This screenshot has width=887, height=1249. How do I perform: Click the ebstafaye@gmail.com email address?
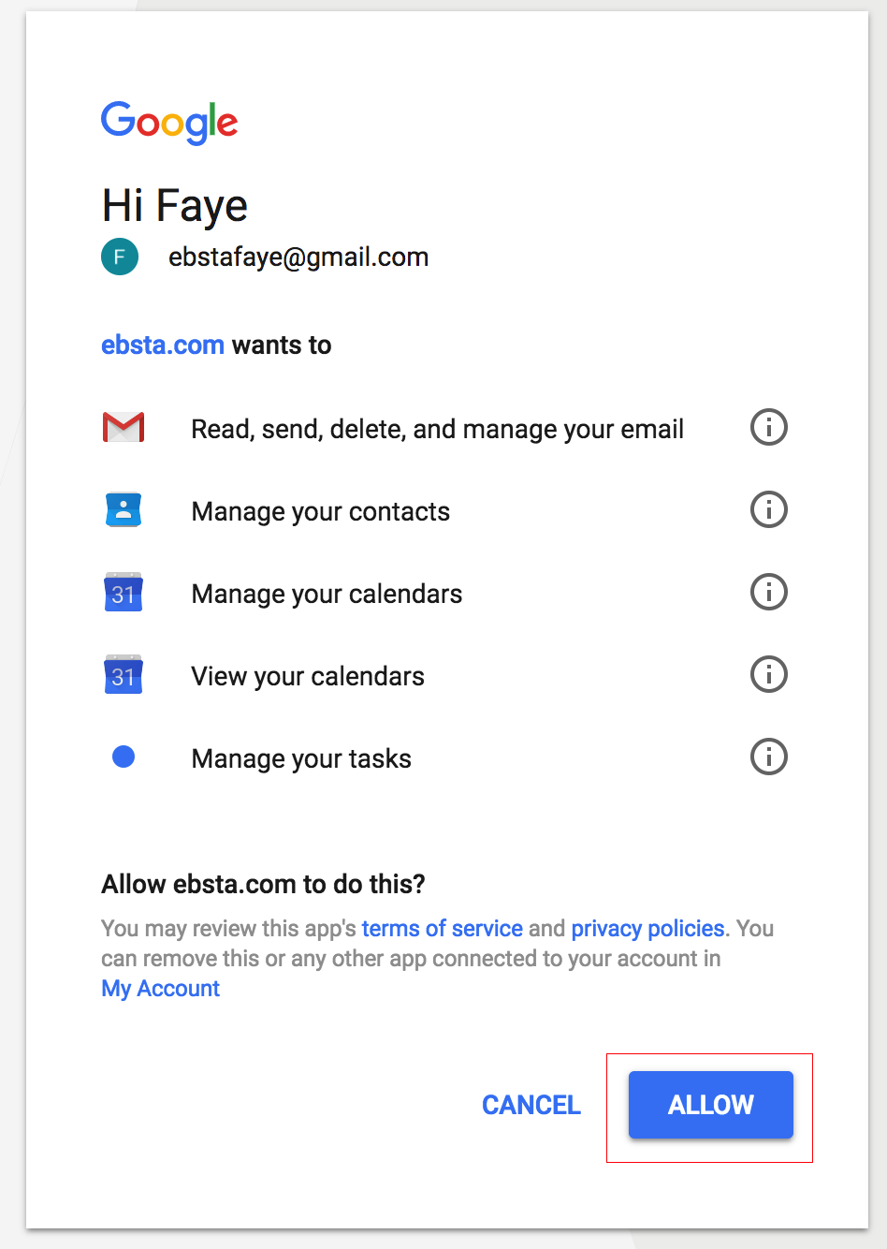point(298,257)
